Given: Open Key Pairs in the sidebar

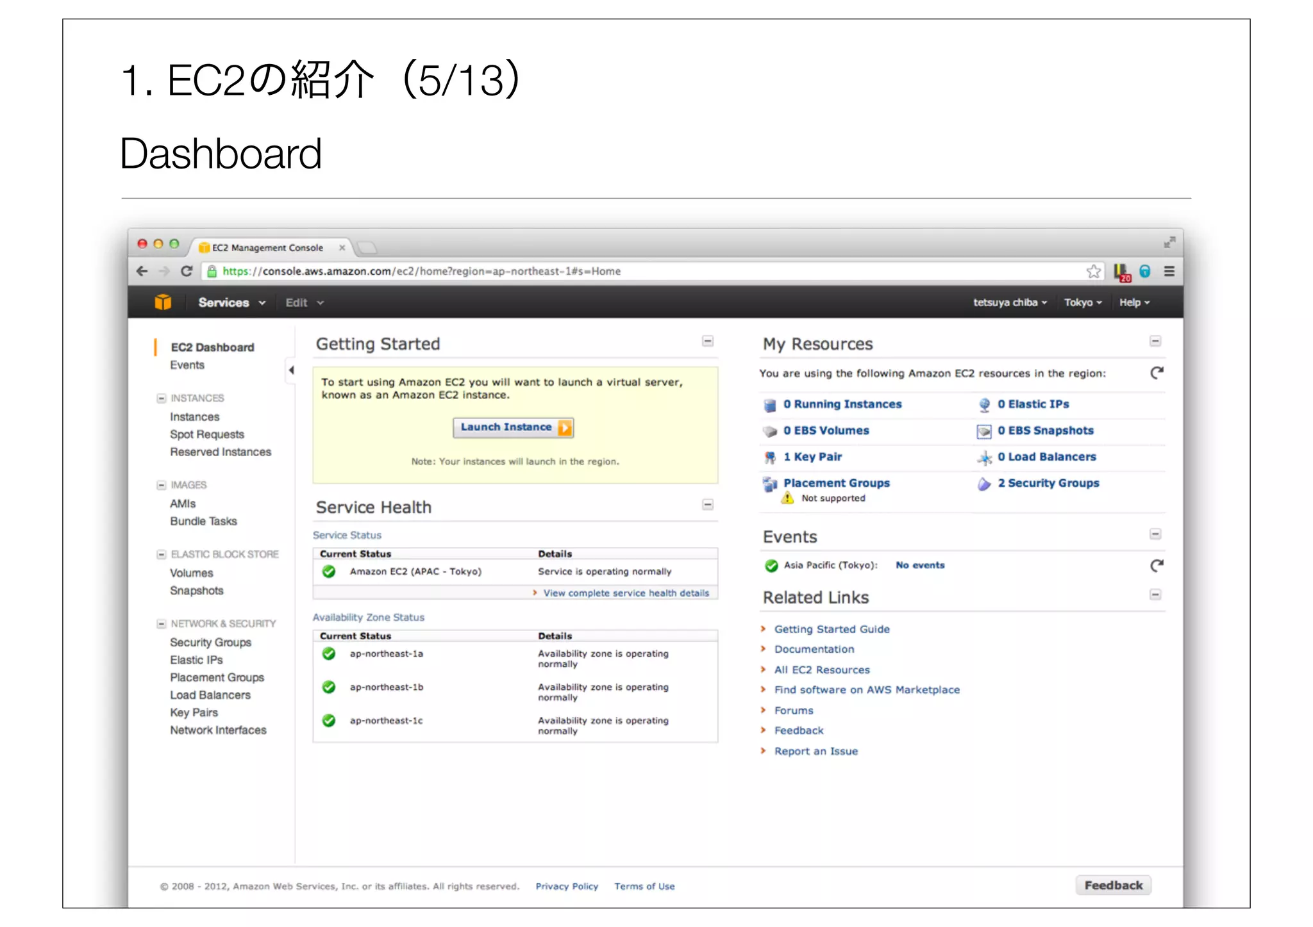Looking at the screenshot, I should (x=194, y=712).
